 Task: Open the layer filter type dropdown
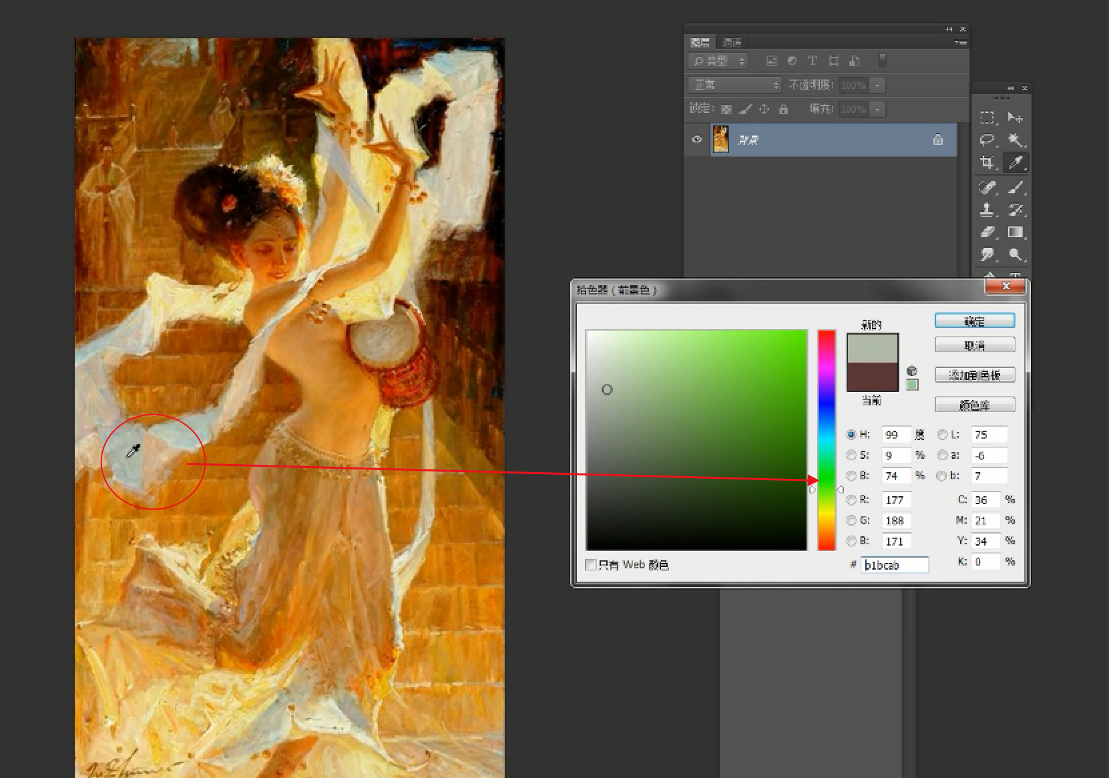point(718,61)
